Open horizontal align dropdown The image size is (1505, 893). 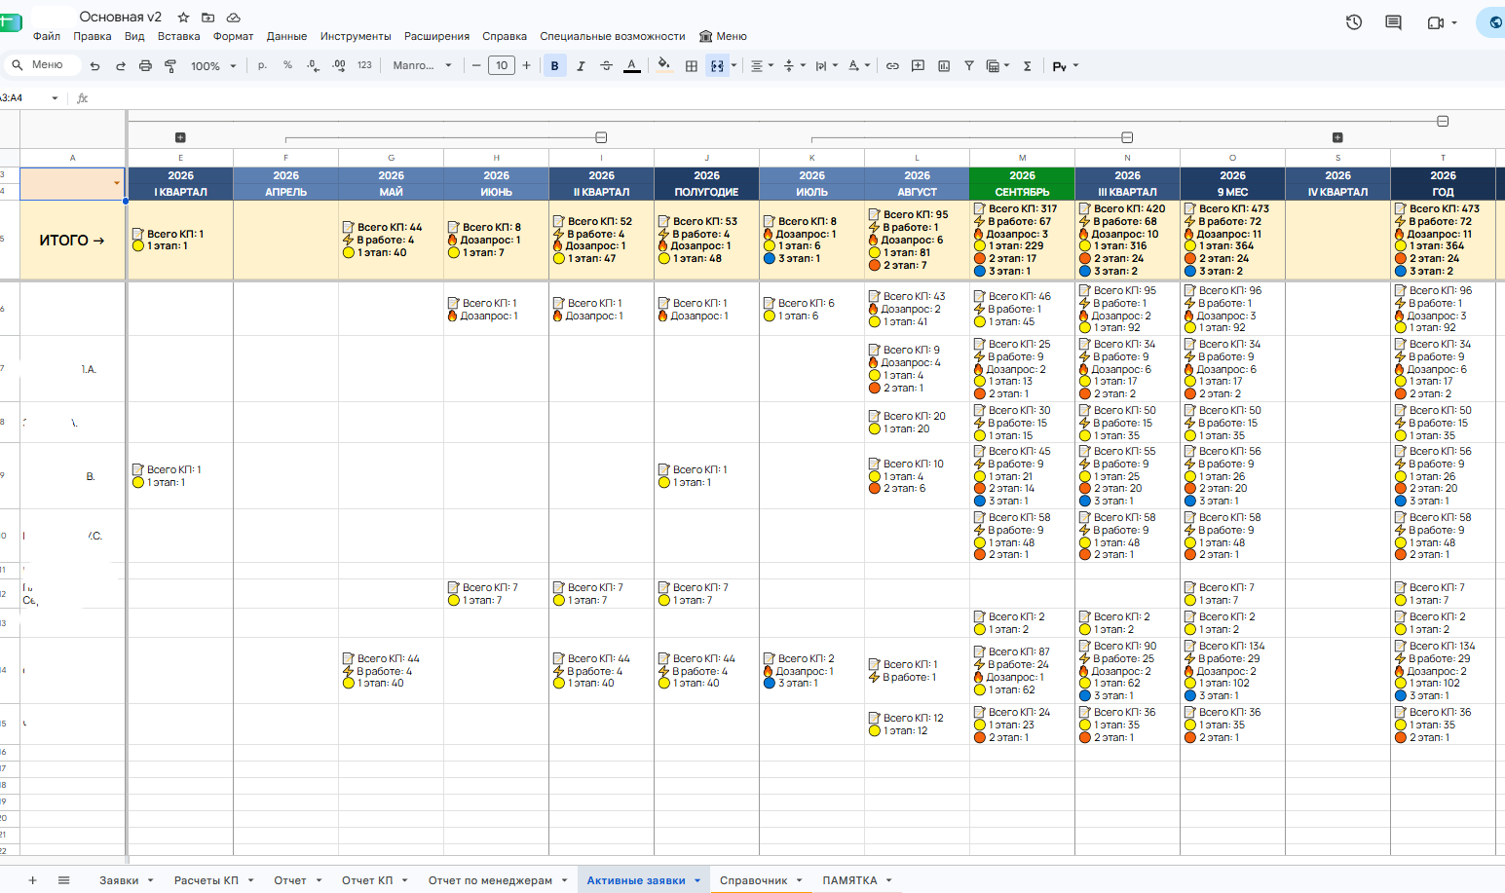point(762,66)
